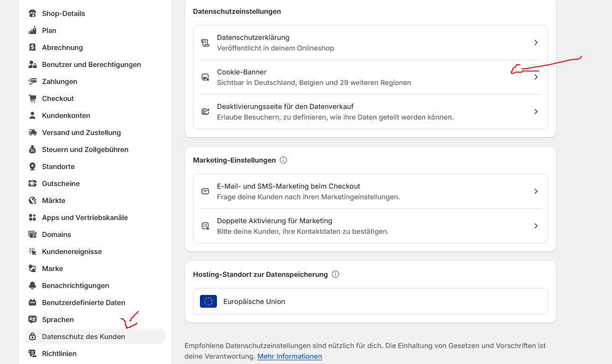Screen dimensions: 612x364
Task: Expand the Doppelte Aktivierung für Marketing chevron
Action: click(536, 226)
